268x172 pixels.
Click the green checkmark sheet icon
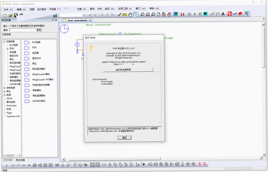(x=55, y=15)
